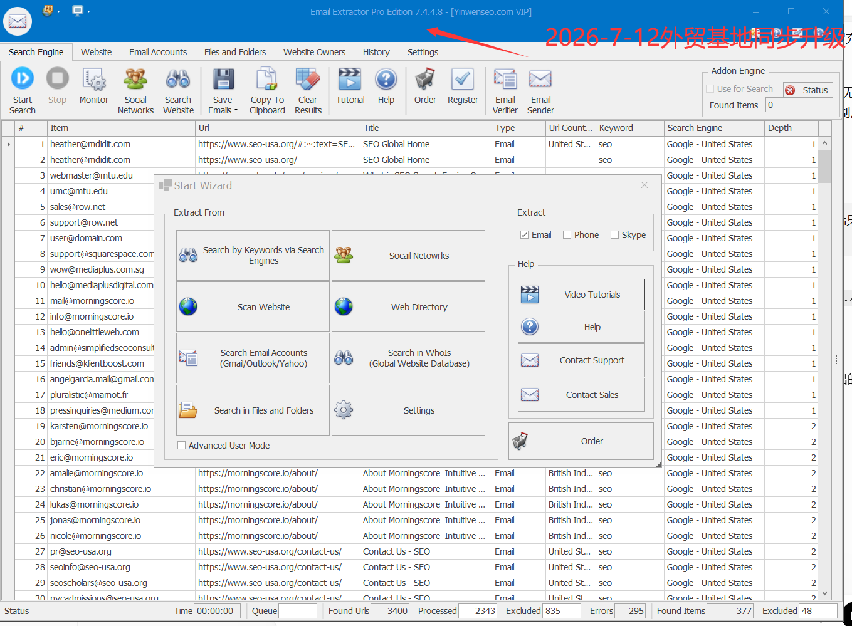Image resolution: width=852 pixels, height=626 pixels.
Task: Sort by the Url column header
Action: pos(278,128)
